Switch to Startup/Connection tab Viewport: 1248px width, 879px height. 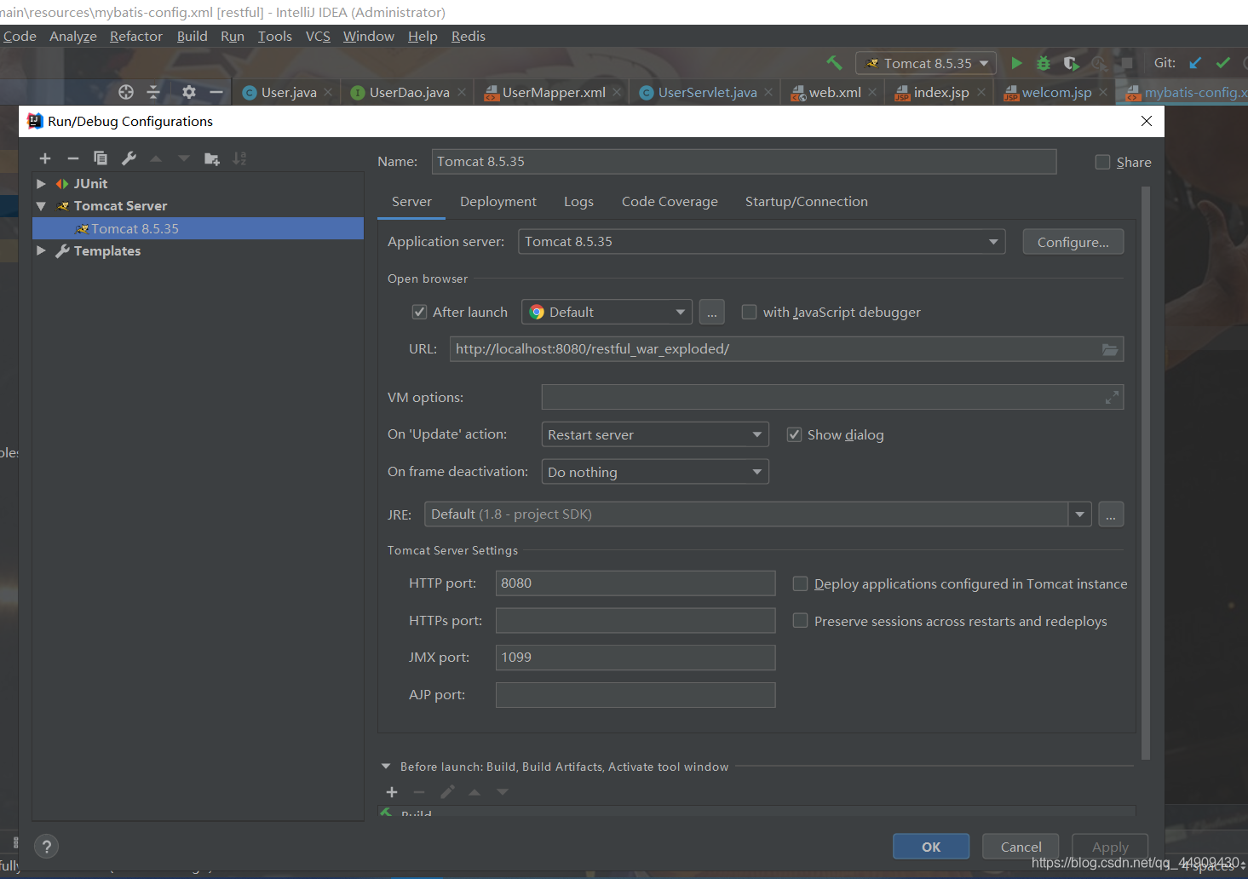(x=807, y=202)
